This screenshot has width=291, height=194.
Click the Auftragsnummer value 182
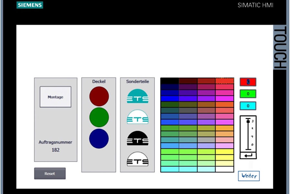point(56,150)
